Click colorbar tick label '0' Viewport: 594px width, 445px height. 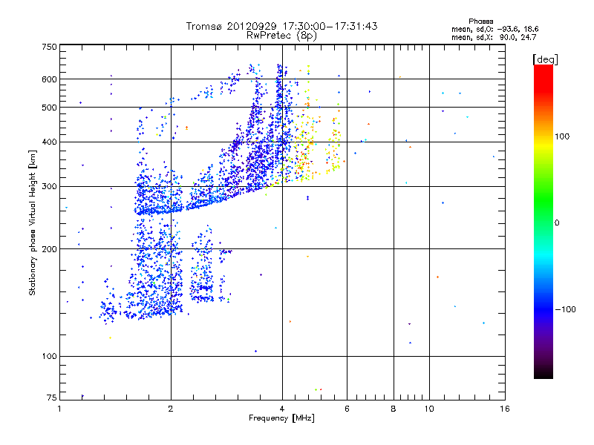[x=557, y=223]
